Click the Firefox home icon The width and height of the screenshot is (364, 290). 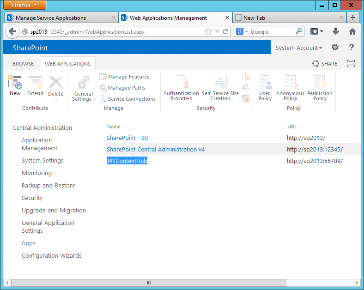pyautogui.click(x=352, y=31)
